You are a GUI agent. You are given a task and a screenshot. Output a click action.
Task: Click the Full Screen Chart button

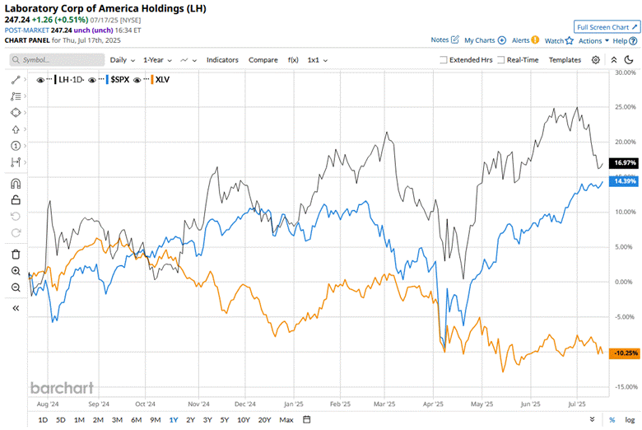(x=607, y=27)
